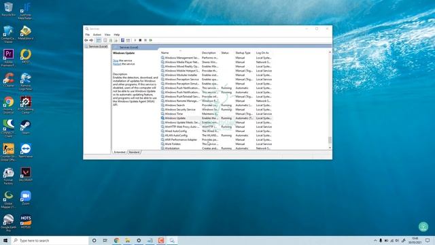Click the Restart the service link
The width and height of the screenshot is (435, 245).
pos(117,64)
